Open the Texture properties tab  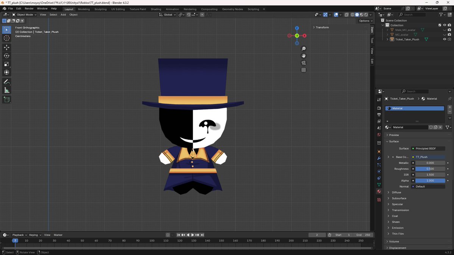tap(379, 199)
